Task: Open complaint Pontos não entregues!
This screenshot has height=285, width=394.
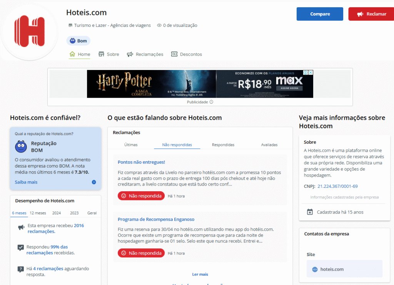Action: 141,162
